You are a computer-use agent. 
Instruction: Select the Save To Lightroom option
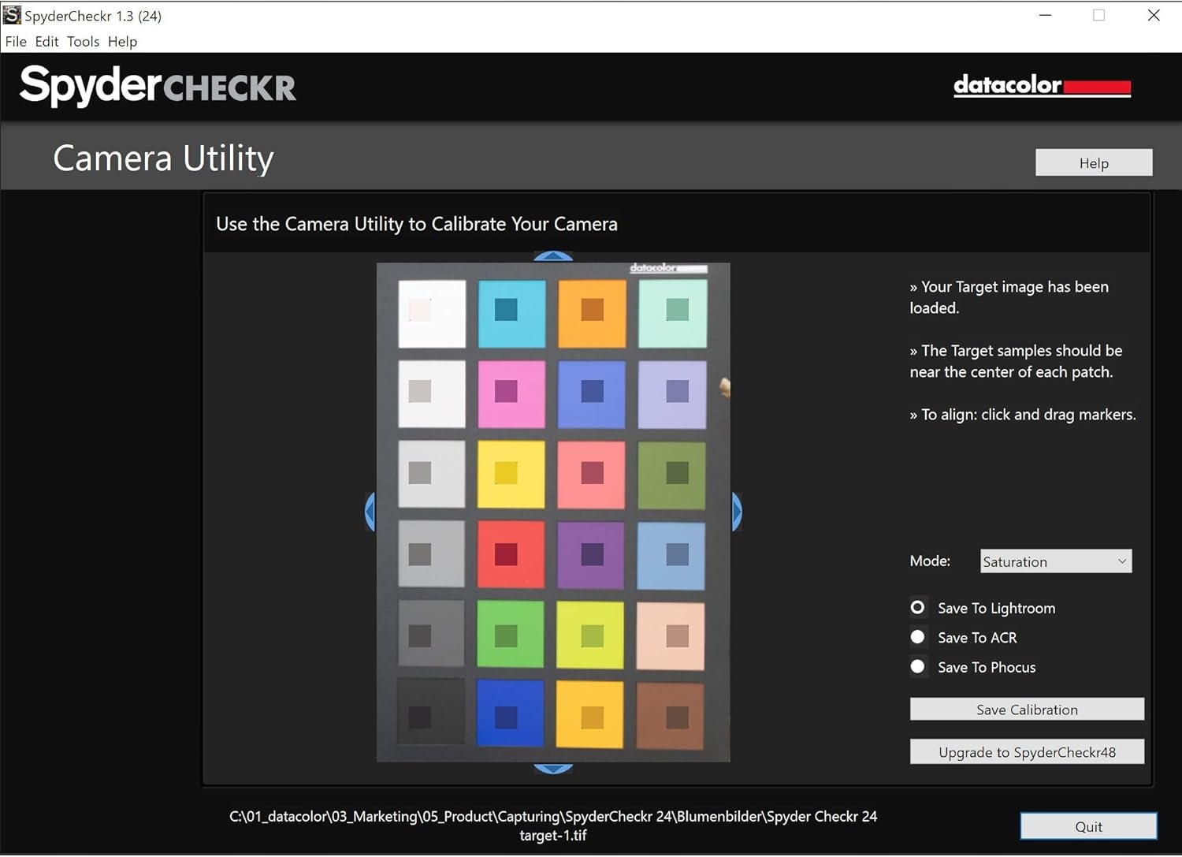tap(918, 608)
